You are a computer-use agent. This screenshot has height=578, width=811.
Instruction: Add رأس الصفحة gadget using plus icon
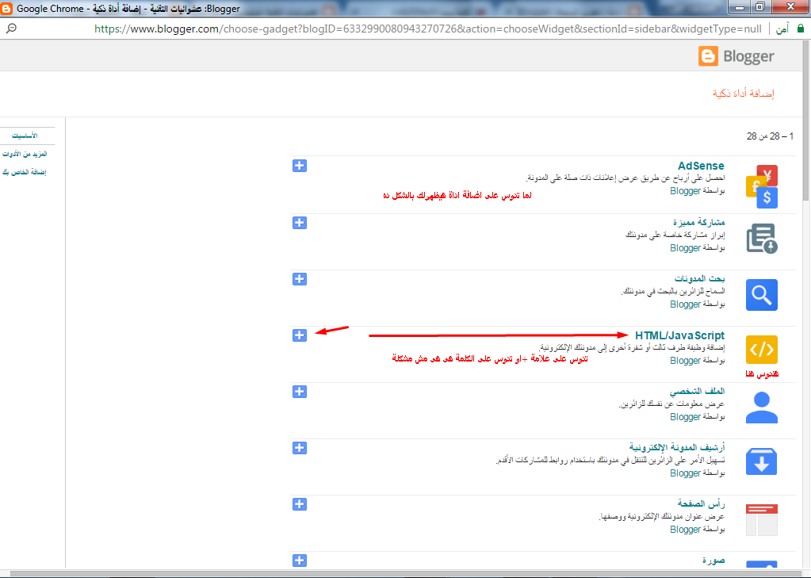[x=300, y=504]
